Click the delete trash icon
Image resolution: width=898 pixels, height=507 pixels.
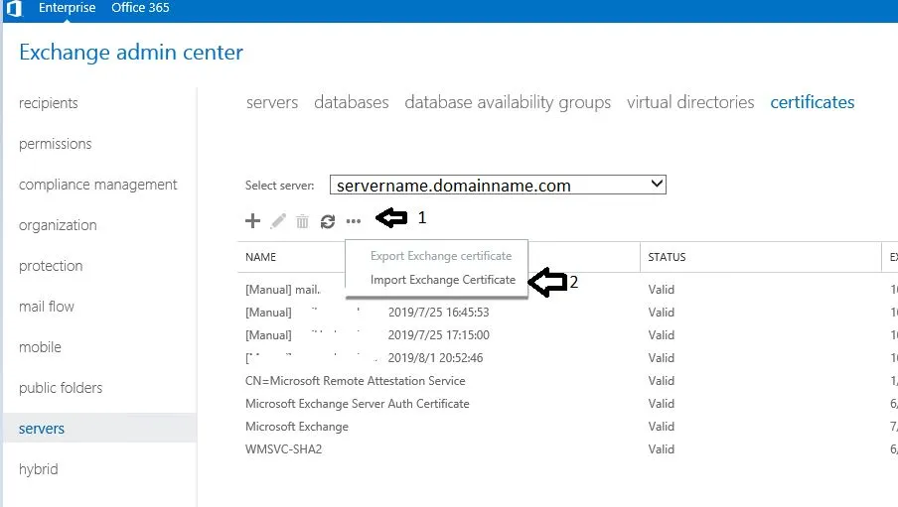click(x=302, y=221)
